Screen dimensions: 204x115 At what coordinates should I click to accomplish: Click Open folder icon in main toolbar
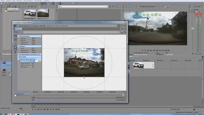(x=5, y=4)
